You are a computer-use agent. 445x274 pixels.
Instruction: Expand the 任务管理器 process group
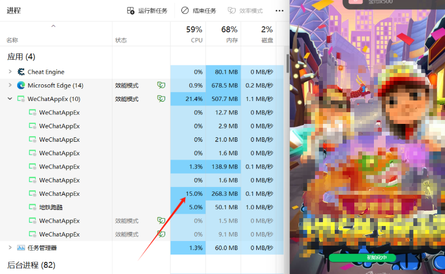10,248
